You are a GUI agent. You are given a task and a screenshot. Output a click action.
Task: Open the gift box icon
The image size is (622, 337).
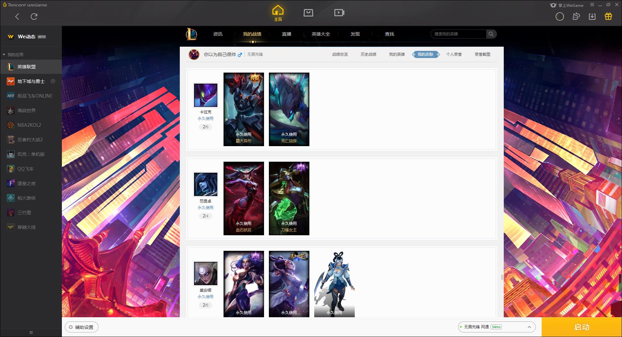tap(608, 17)
